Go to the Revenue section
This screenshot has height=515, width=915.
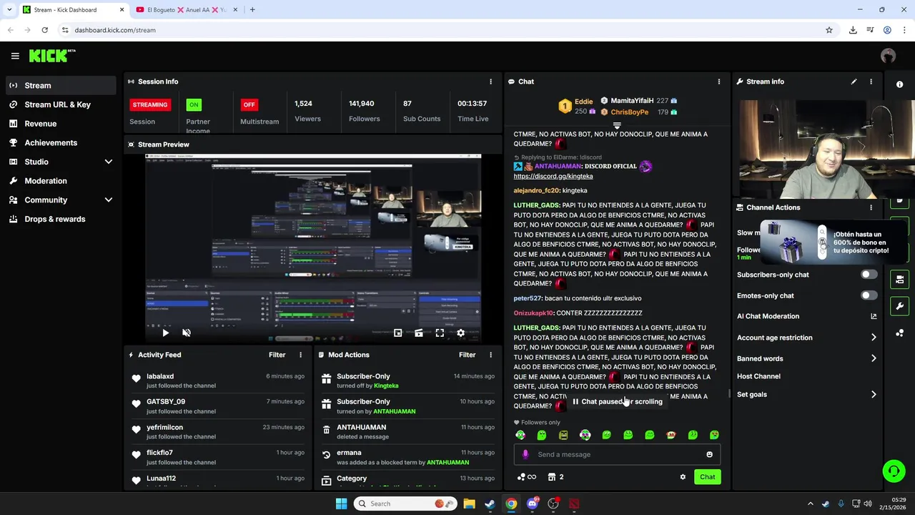[x=60, y=124]
